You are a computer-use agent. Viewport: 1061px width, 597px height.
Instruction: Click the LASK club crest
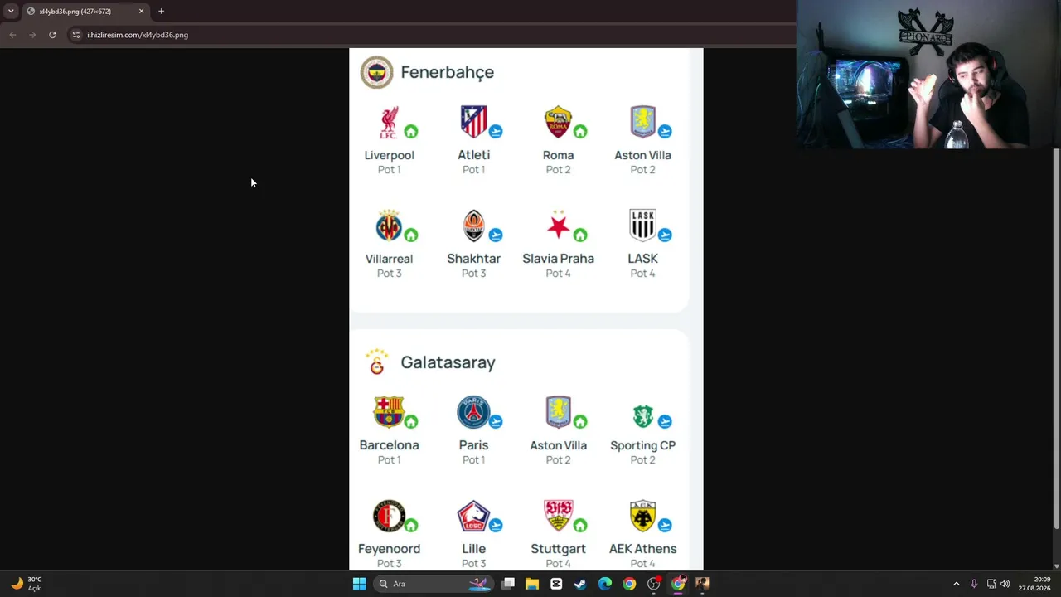(x=642, y=226)
